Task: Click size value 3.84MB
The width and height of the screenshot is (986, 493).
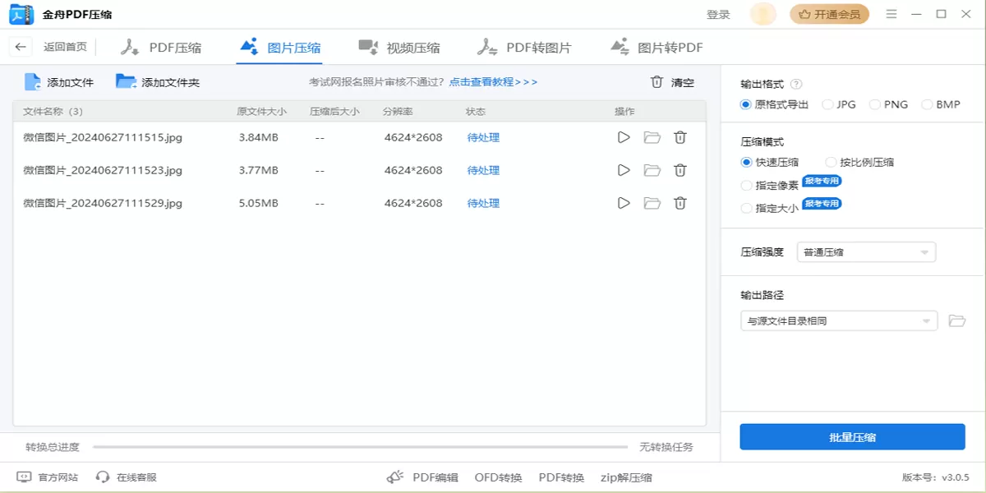Action: pyautogui.click(x=258, y=137)
